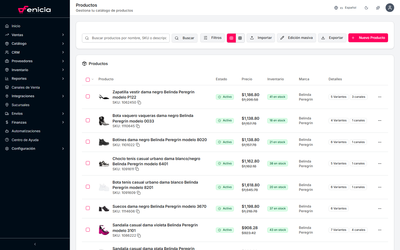The height and width of the screenshot is (250, 400).
Task: Navigate to Sucursales in the sidebar
Action: coord(21,105)
